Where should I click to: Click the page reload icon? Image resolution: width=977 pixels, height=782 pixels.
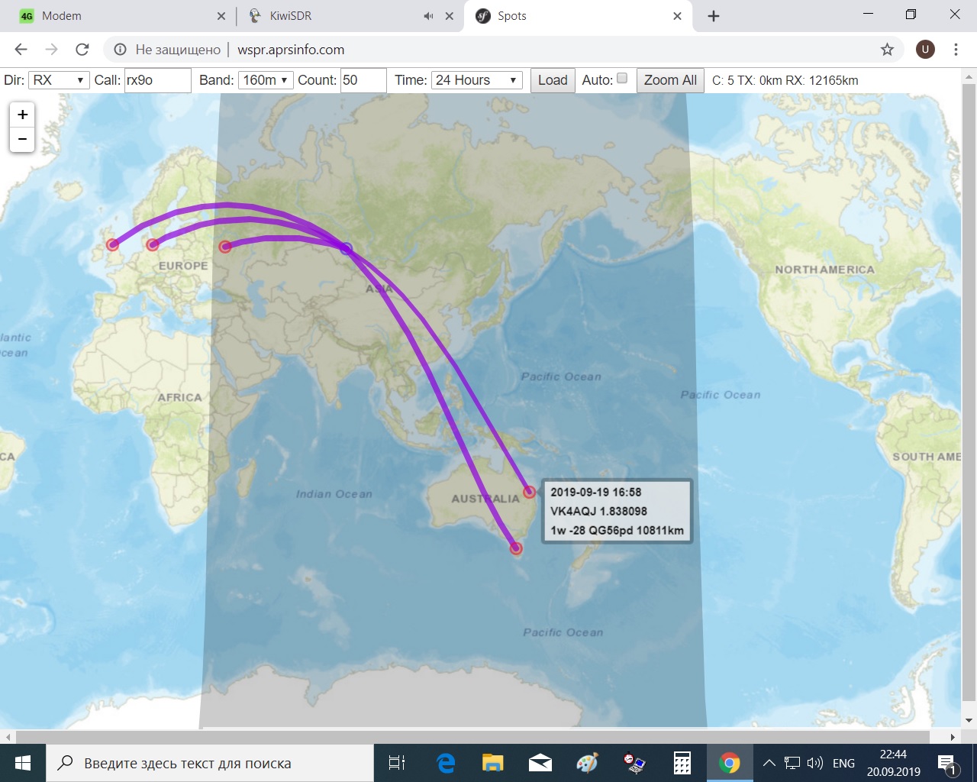(x=82, y=49)
